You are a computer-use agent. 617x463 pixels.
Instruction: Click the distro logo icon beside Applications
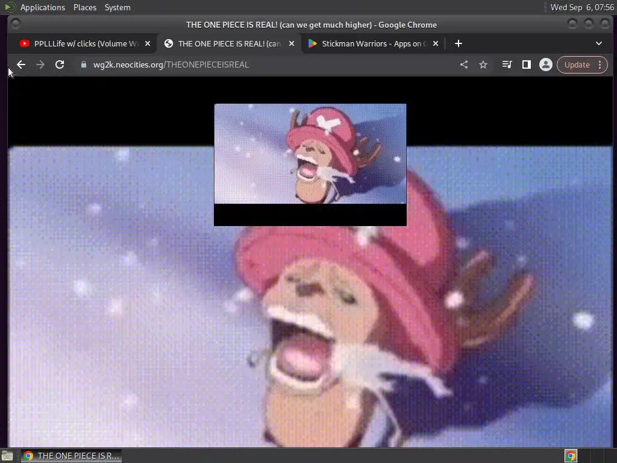(x=10, y=7)
